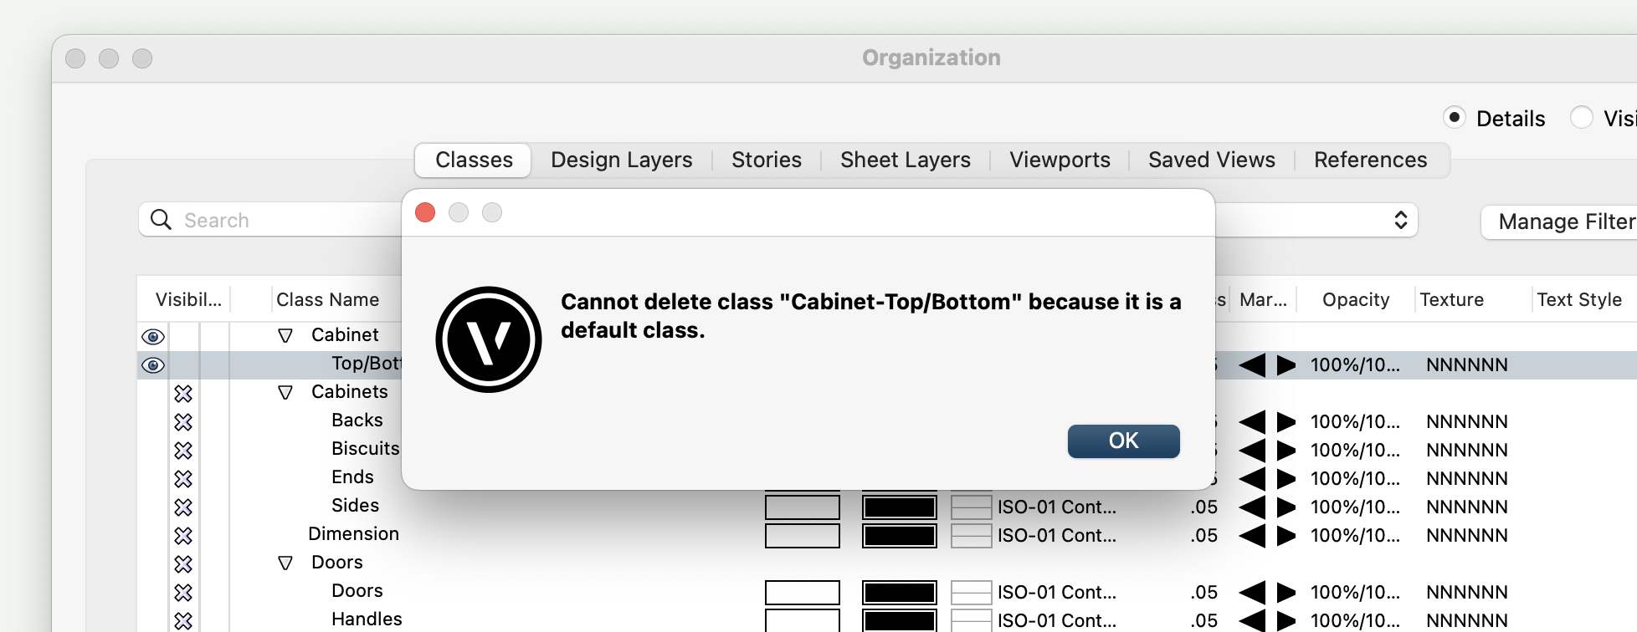The height and width of the screenshot is (632, 1637).
Task: Click the line type preview in Doors row
Action: [971, 592]
